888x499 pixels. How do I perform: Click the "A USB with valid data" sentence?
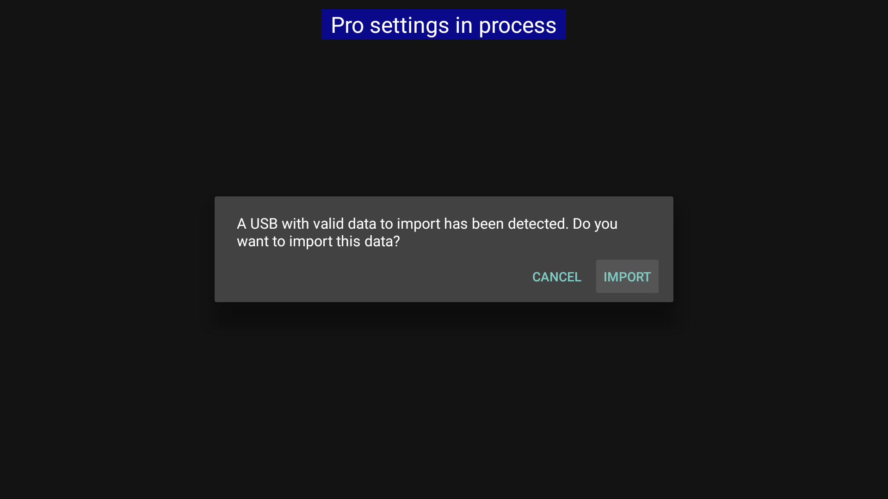427,232
